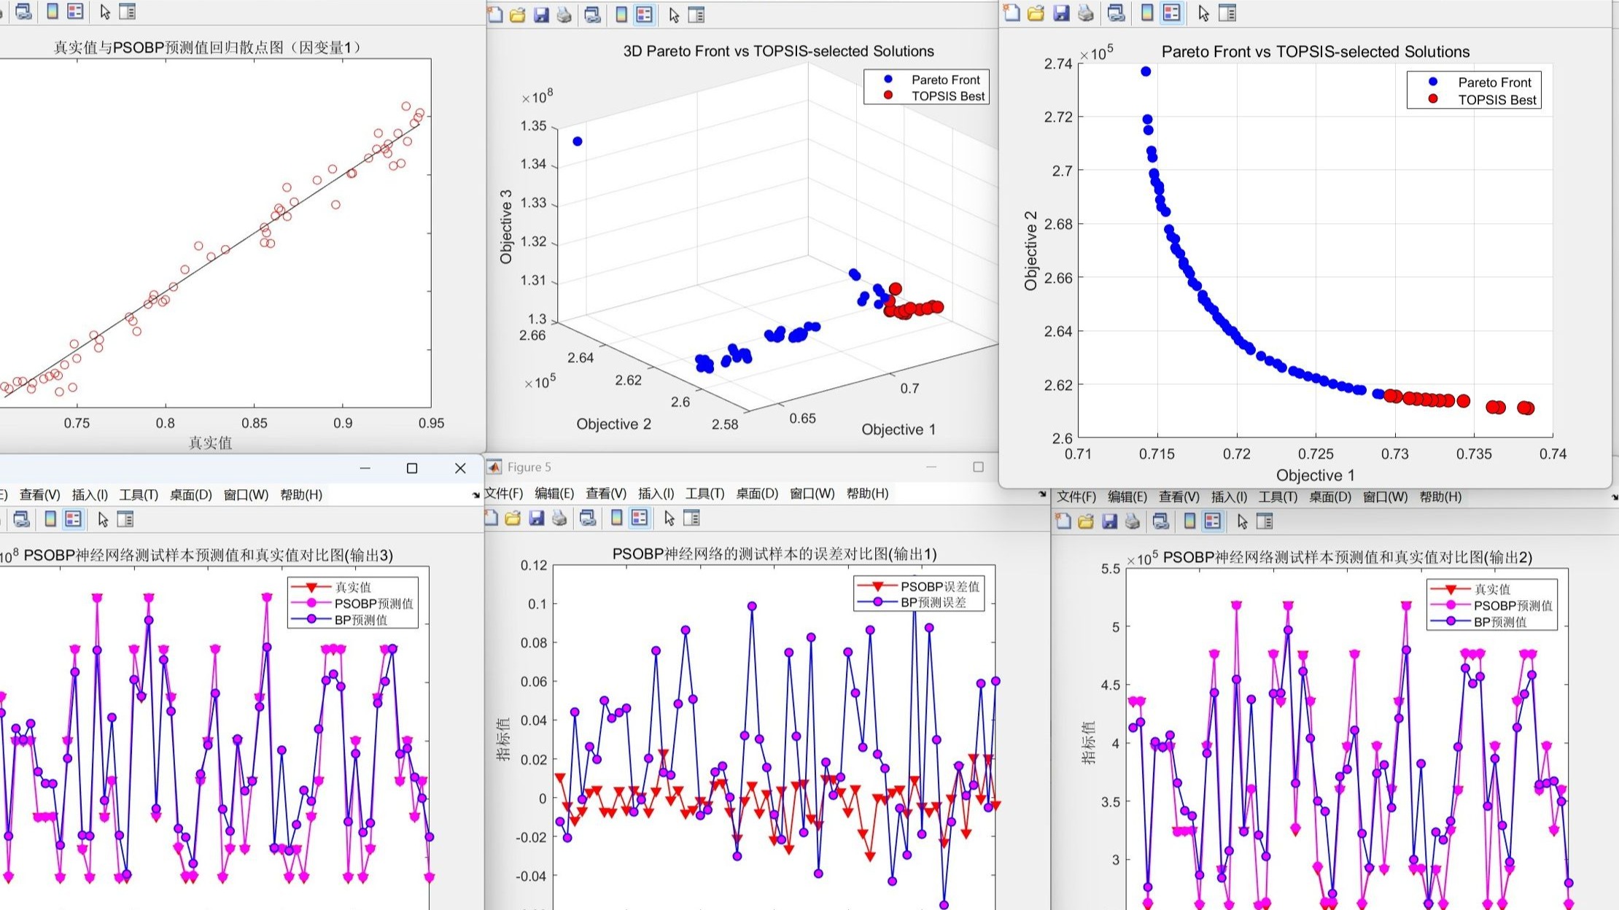Screen dimensions: 1619x910
Task: Click Link Plot icon in 3D Pareto toolbar
Action: 592,15
